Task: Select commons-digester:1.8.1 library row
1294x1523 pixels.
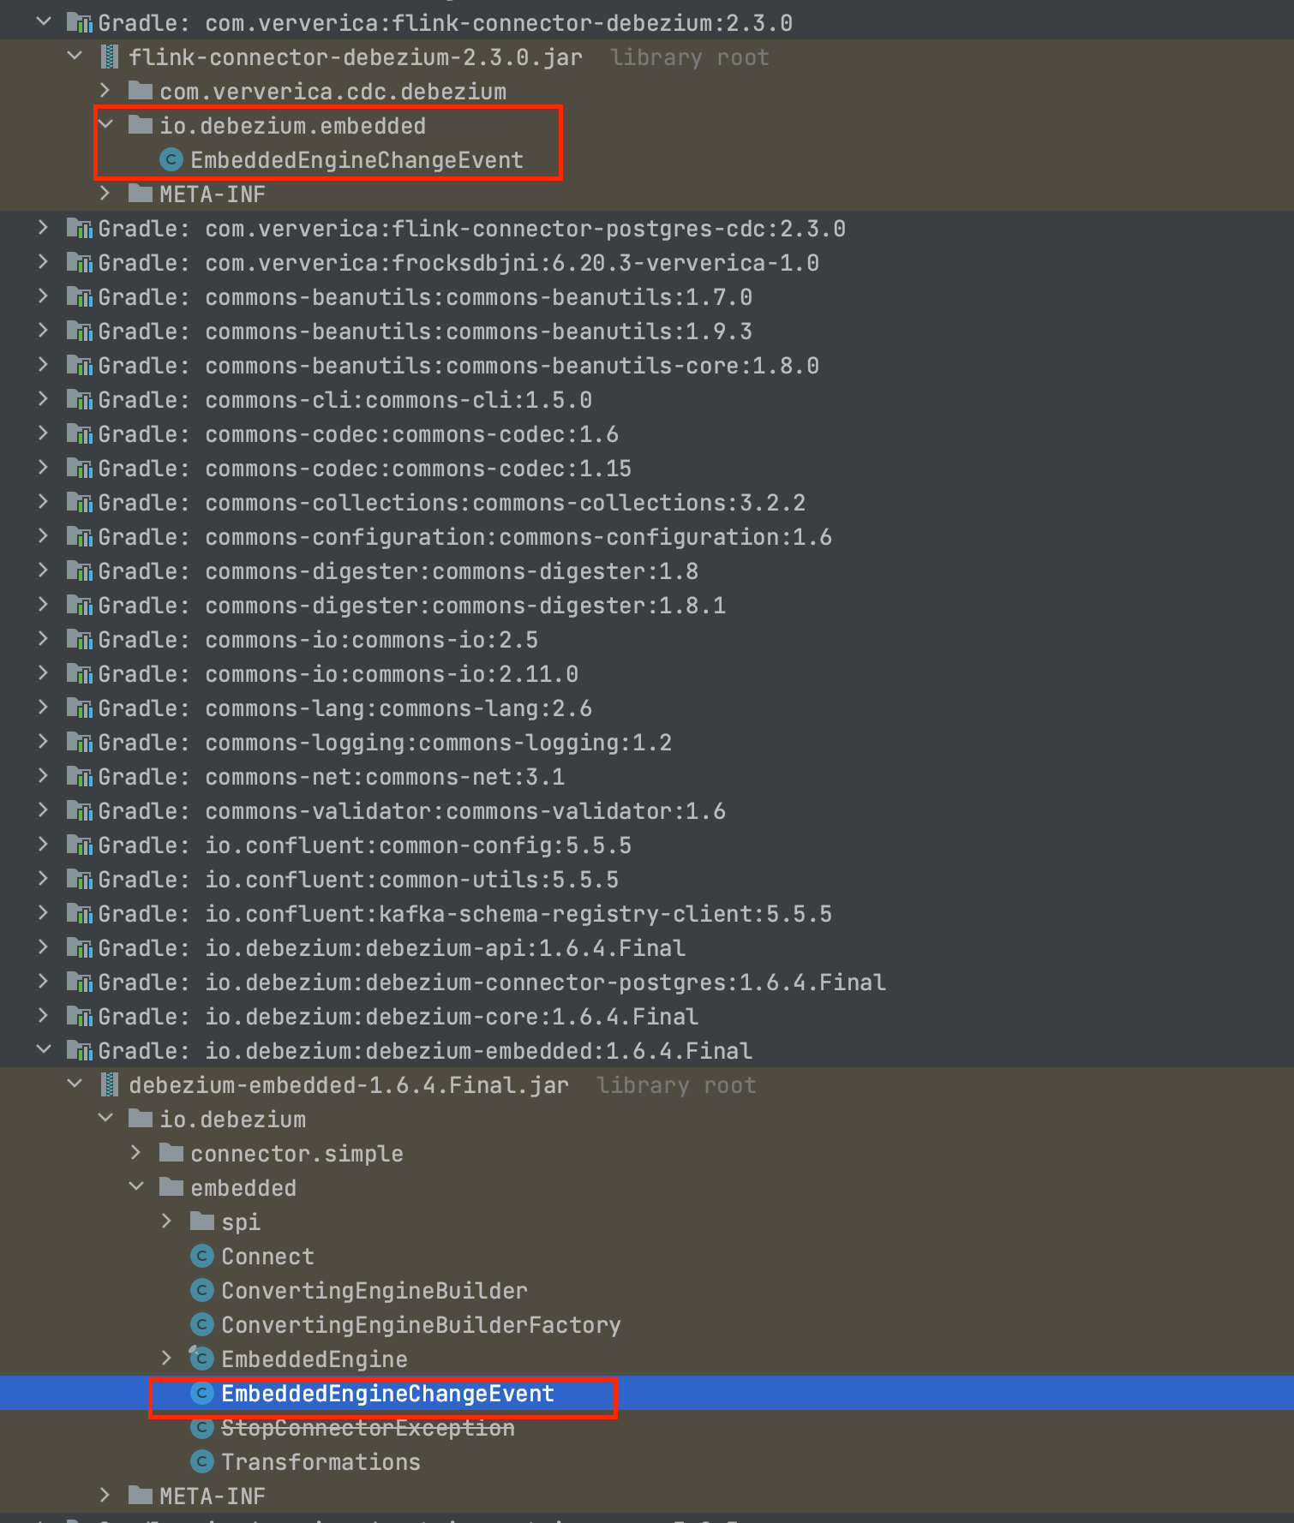Action: click(647, 605)
